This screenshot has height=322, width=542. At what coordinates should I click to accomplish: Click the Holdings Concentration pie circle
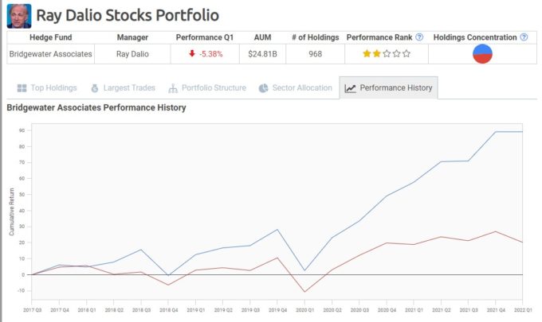[x=482, y=54]
